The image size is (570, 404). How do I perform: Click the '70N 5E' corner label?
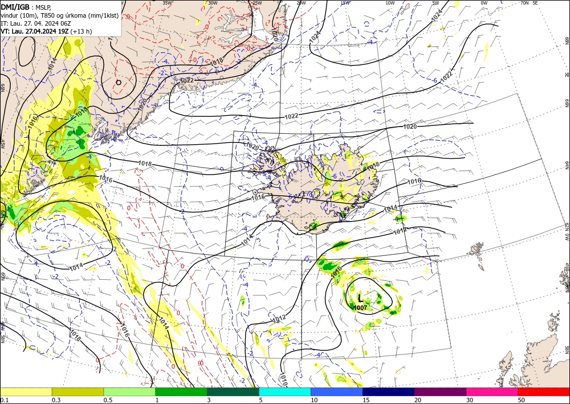click(529, 3)
